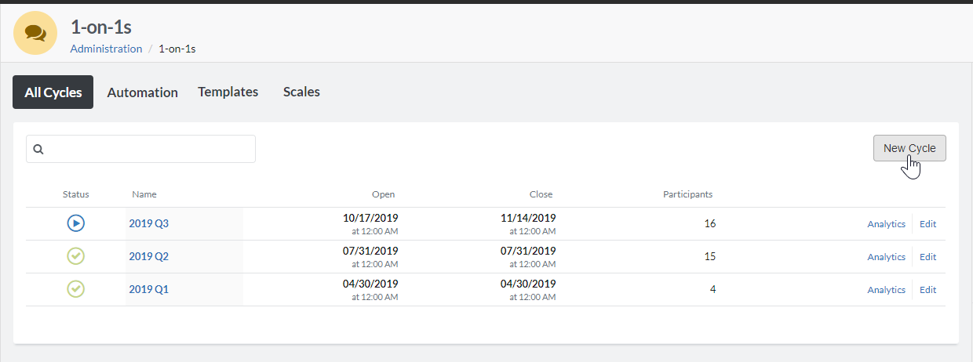The image size is (973, 362).
Task: Edit the 2019 Q2 cycle
Action: tap(928, 257)
